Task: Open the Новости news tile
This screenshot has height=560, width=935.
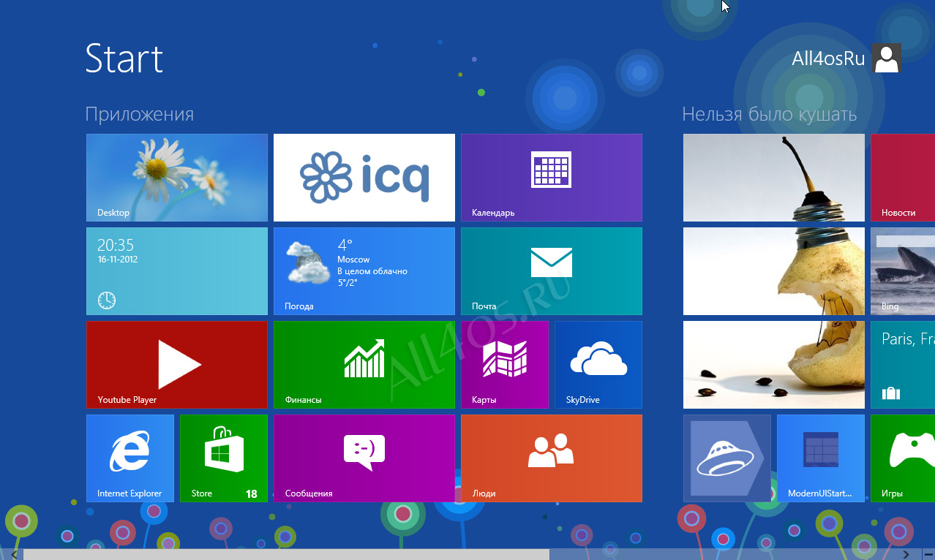Action: pos(903,178)
